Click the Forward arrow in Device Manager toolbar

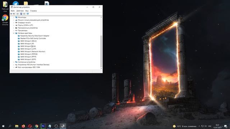point(14,14)
